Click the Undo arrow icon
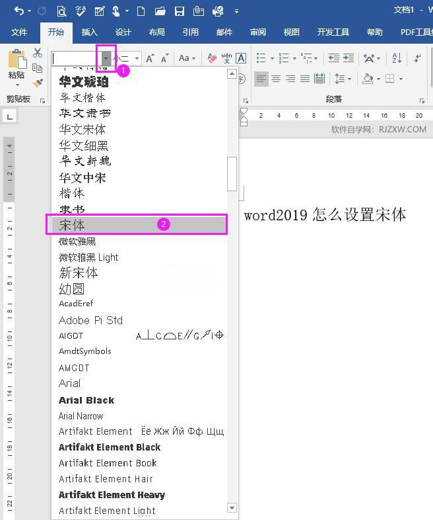 (x=19, y=11)
